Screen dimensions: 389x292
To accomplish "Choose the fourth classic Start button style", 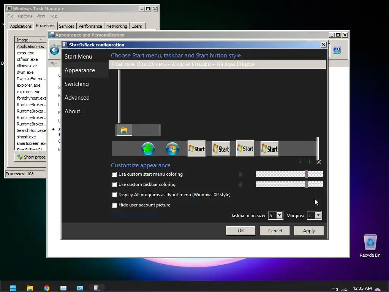I will click(269, 149).
